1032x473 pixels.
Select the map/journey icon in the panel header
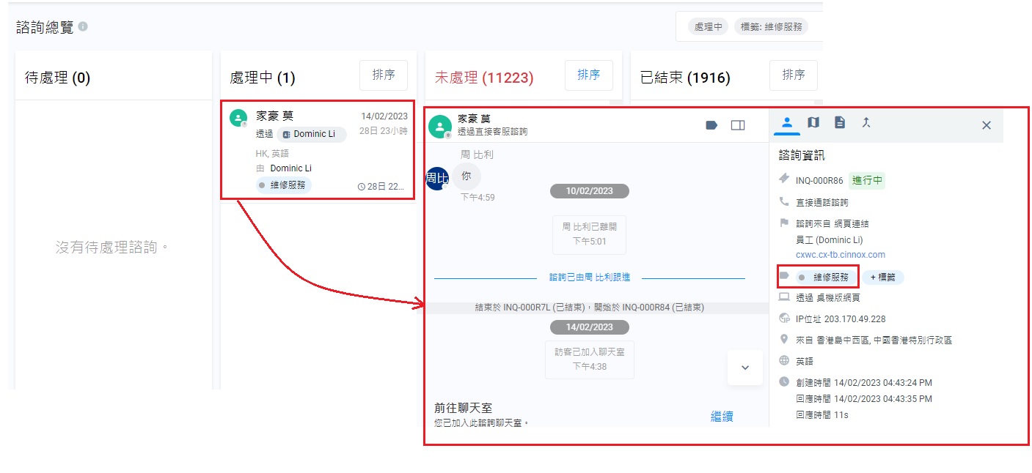tap(814, 123)
